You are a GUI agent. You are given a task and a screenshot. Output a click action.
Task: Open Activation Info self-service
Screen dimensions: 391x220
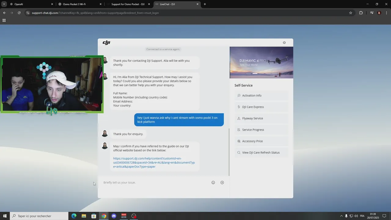click(x=261, y=95)
